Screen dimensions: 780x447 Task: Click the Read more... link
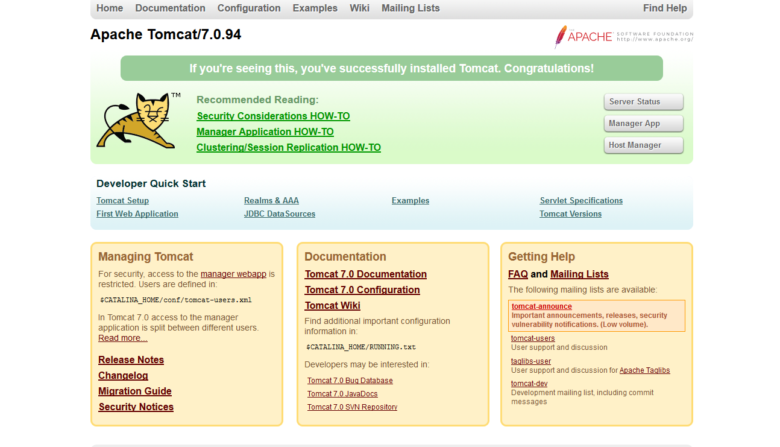click(x=123, y=338)
